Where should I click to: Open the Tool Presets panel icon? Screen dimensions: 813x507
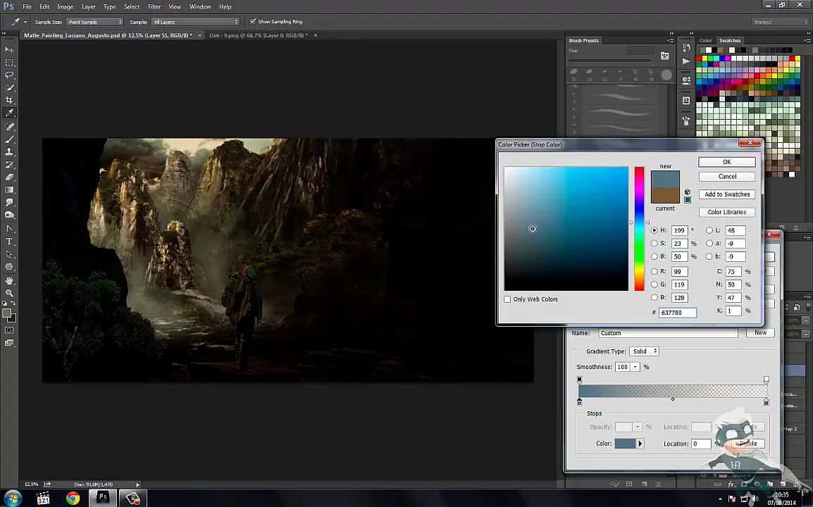point(686,120)
